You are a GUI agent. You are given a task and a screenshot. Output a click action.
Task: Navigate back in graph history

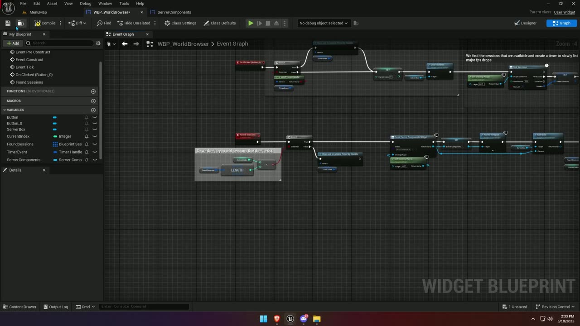125,44
